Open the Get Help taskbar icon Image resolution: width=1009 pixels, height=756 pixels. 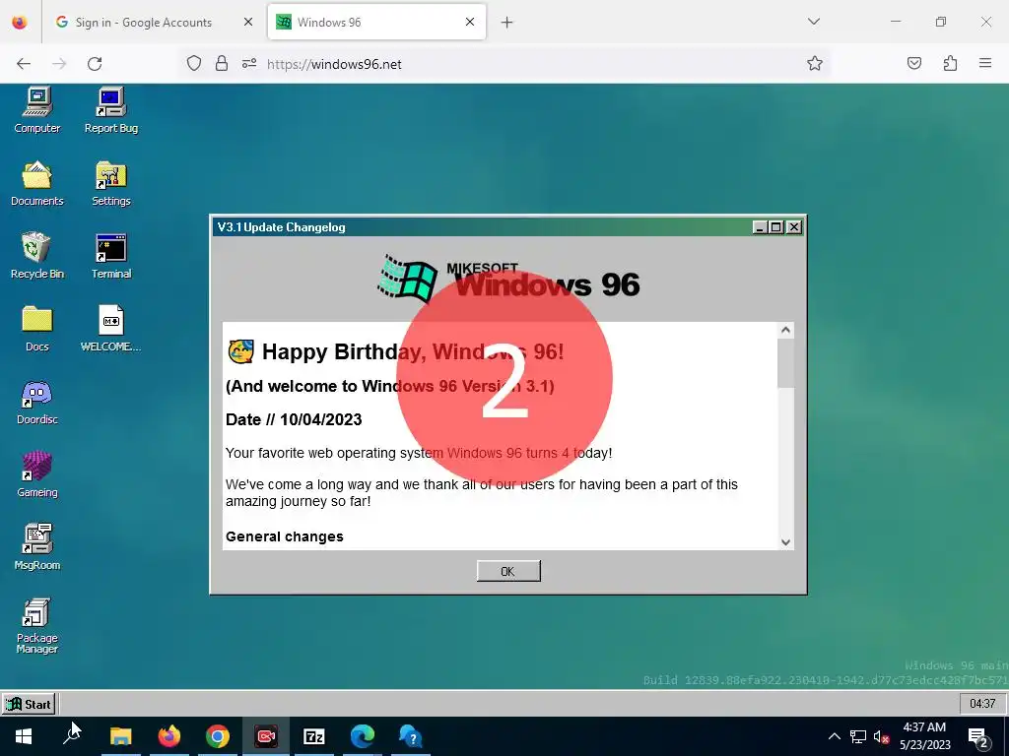point(411,736)
